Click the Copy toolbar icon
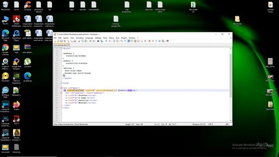Screen dimensions: 279x157 click(83, 41)
